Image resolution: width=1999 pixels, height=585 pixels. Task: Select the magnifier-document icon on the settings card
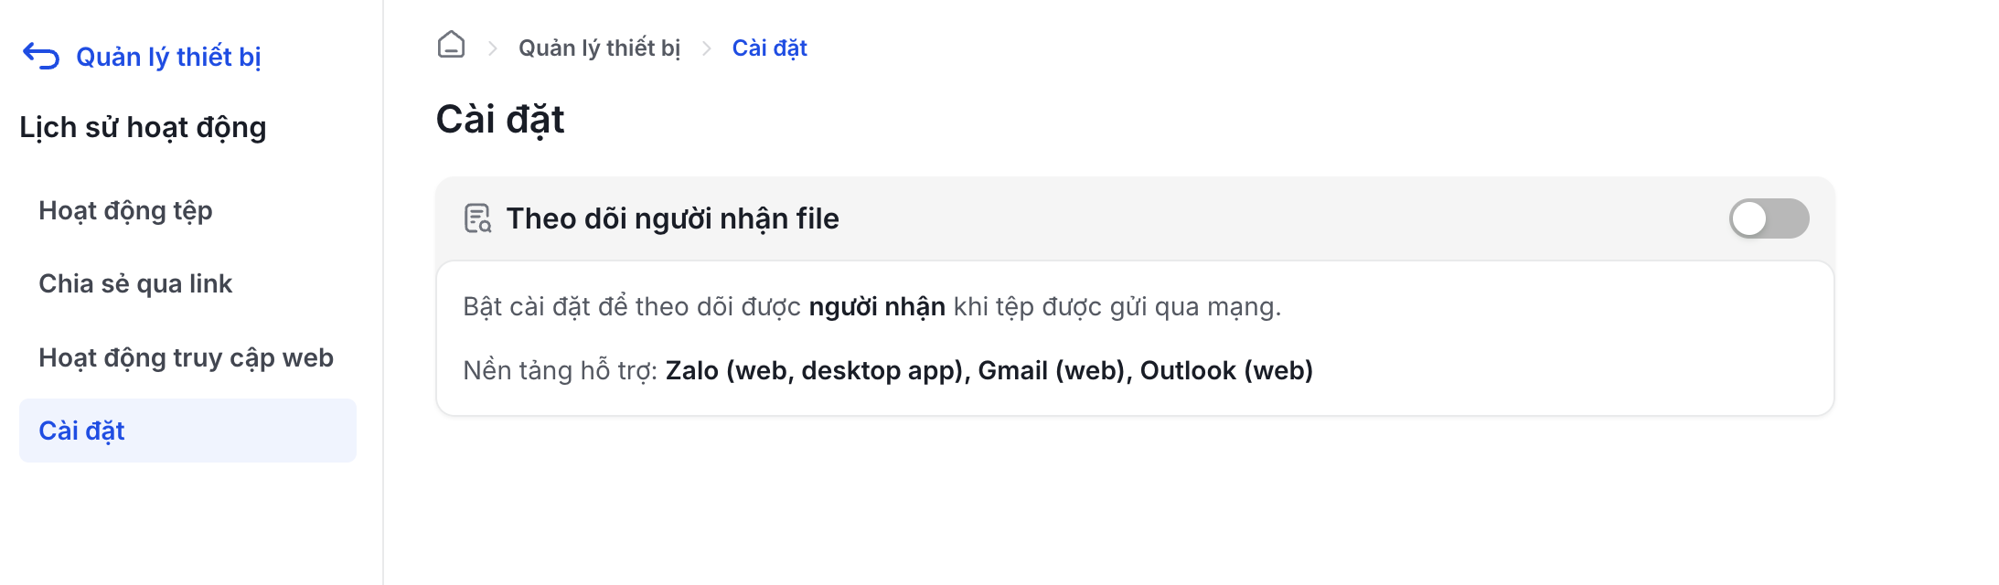pos(476,218)
